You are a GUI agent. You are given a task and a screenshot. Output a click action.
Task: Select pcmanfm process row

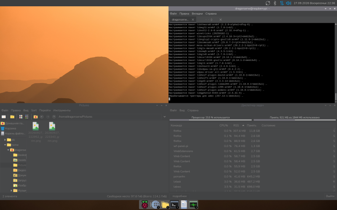tap(252, 176)
